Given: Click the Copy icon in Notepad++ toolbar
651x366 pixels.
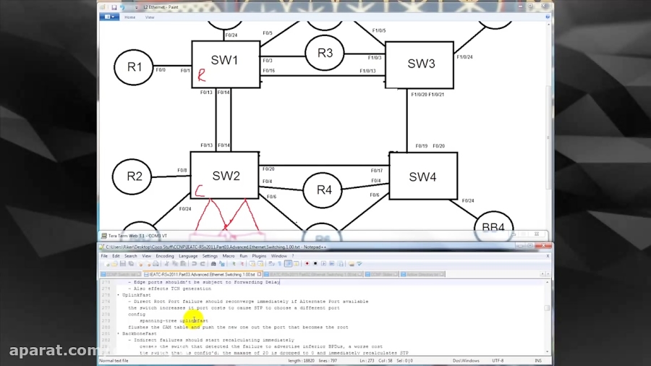Looking at the screenshot, I should click(x=175, y=264).
